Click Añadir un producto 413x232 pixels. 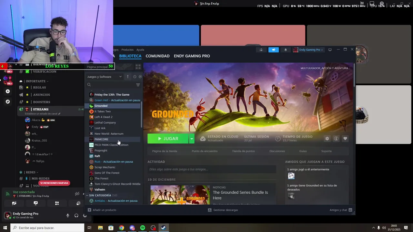click(102, 210)
